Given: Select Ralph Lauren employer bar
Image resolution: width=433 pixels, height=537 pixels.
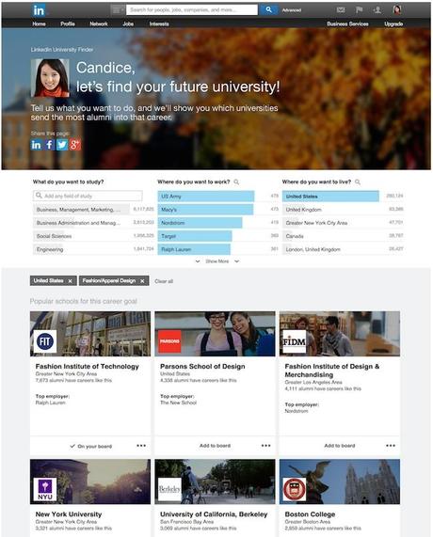Looking at the screenshot, I should pos(194,249).
